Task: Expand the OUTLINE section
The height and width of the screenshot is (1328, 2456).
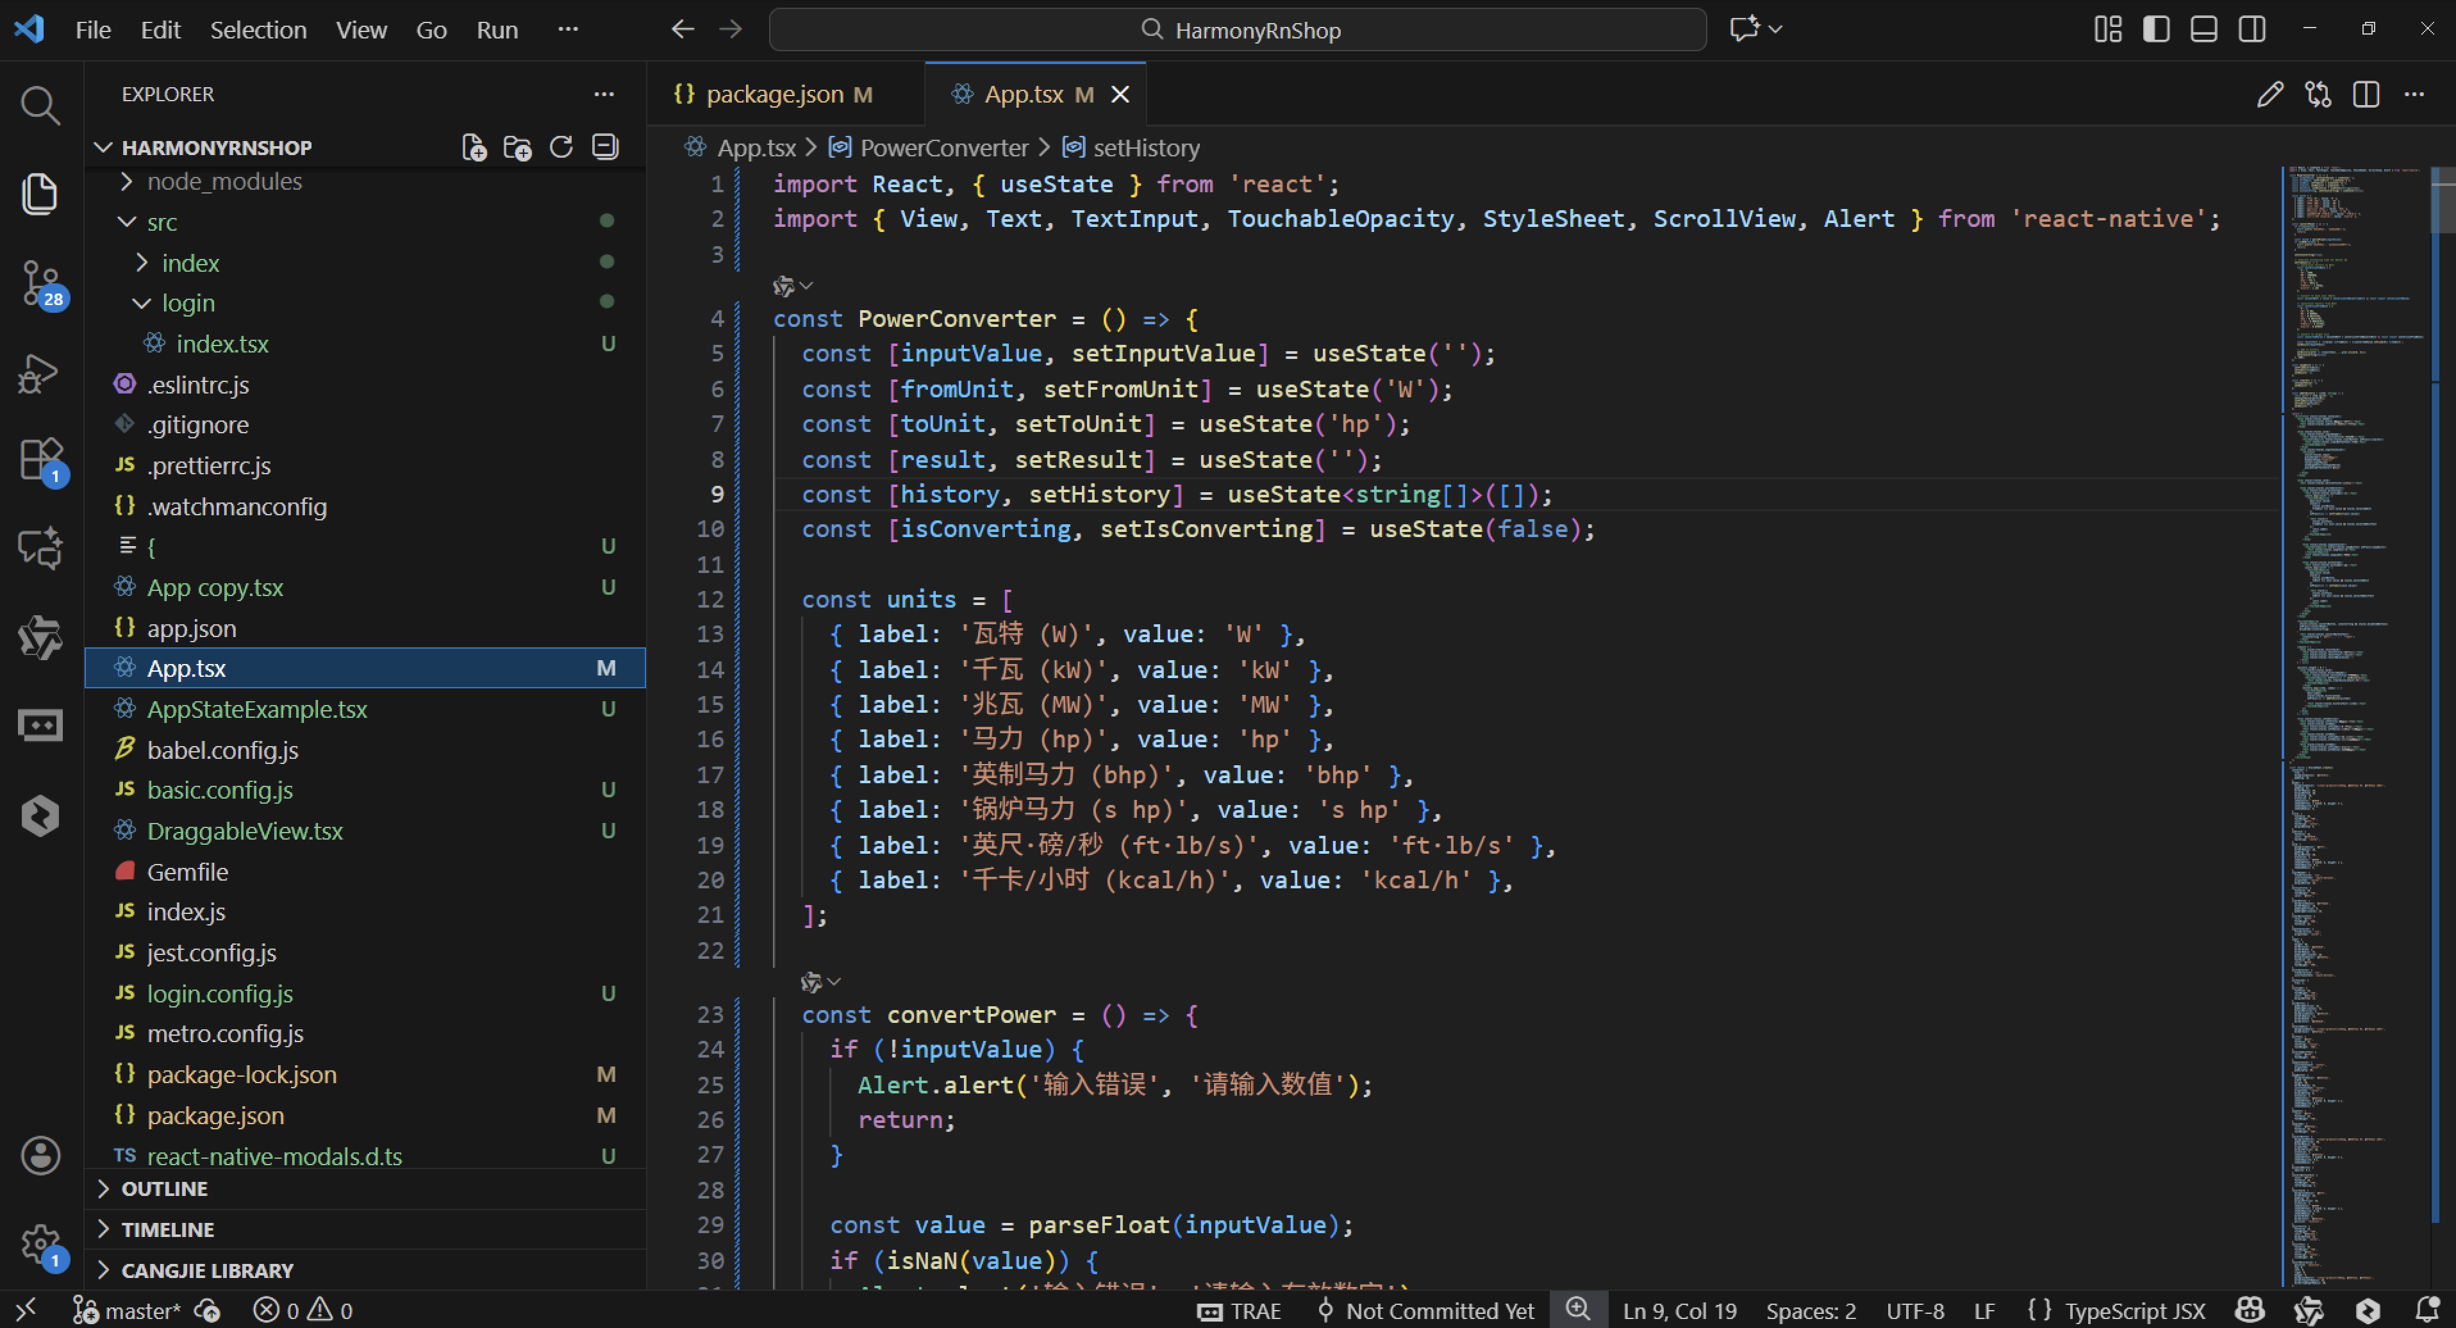Action: 164,1189
